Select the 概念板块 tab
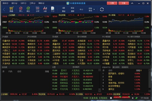The image size is (152, 101). 116,67
